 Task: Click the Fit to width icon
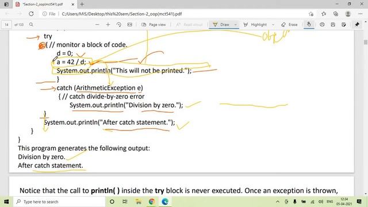pos(129,24)
